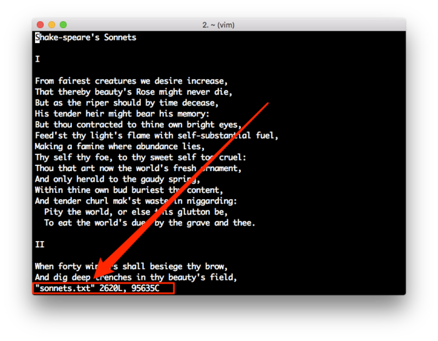Click line "And only herald to the gaudy spring,"
Viewport: 438px width, 341px height.
click(118, 179)
